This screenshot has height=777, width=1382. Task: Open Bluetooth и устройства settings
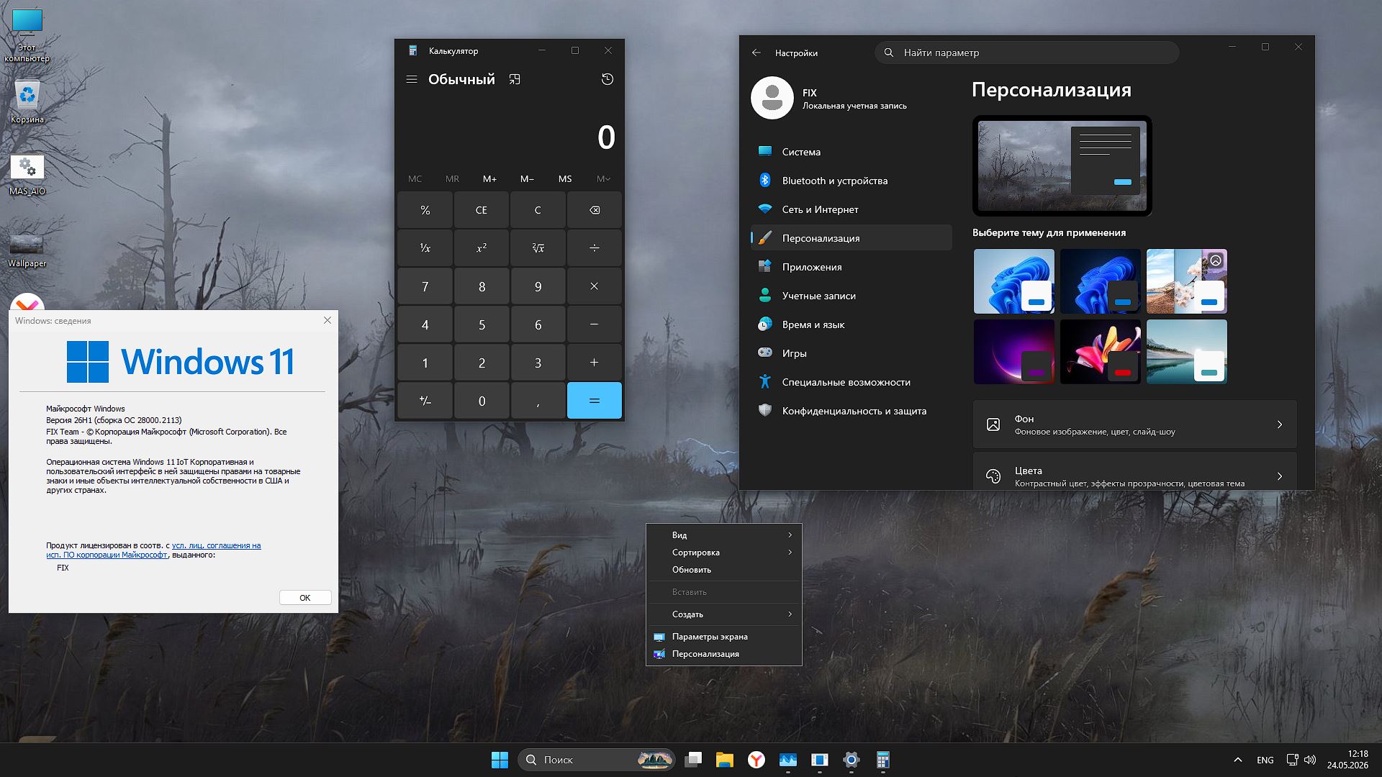[851, 181]
